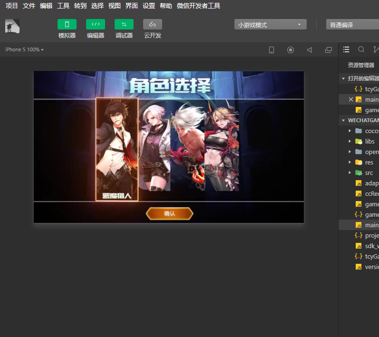Open the search icon in editor sidebar
The height and width of the screenshot is (337, 379).
coord(361,49)
